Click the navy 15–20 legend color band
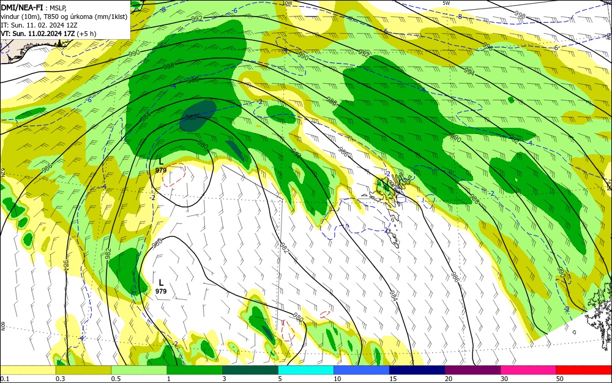Screen dimensions: 612x383 click(417, 370)
